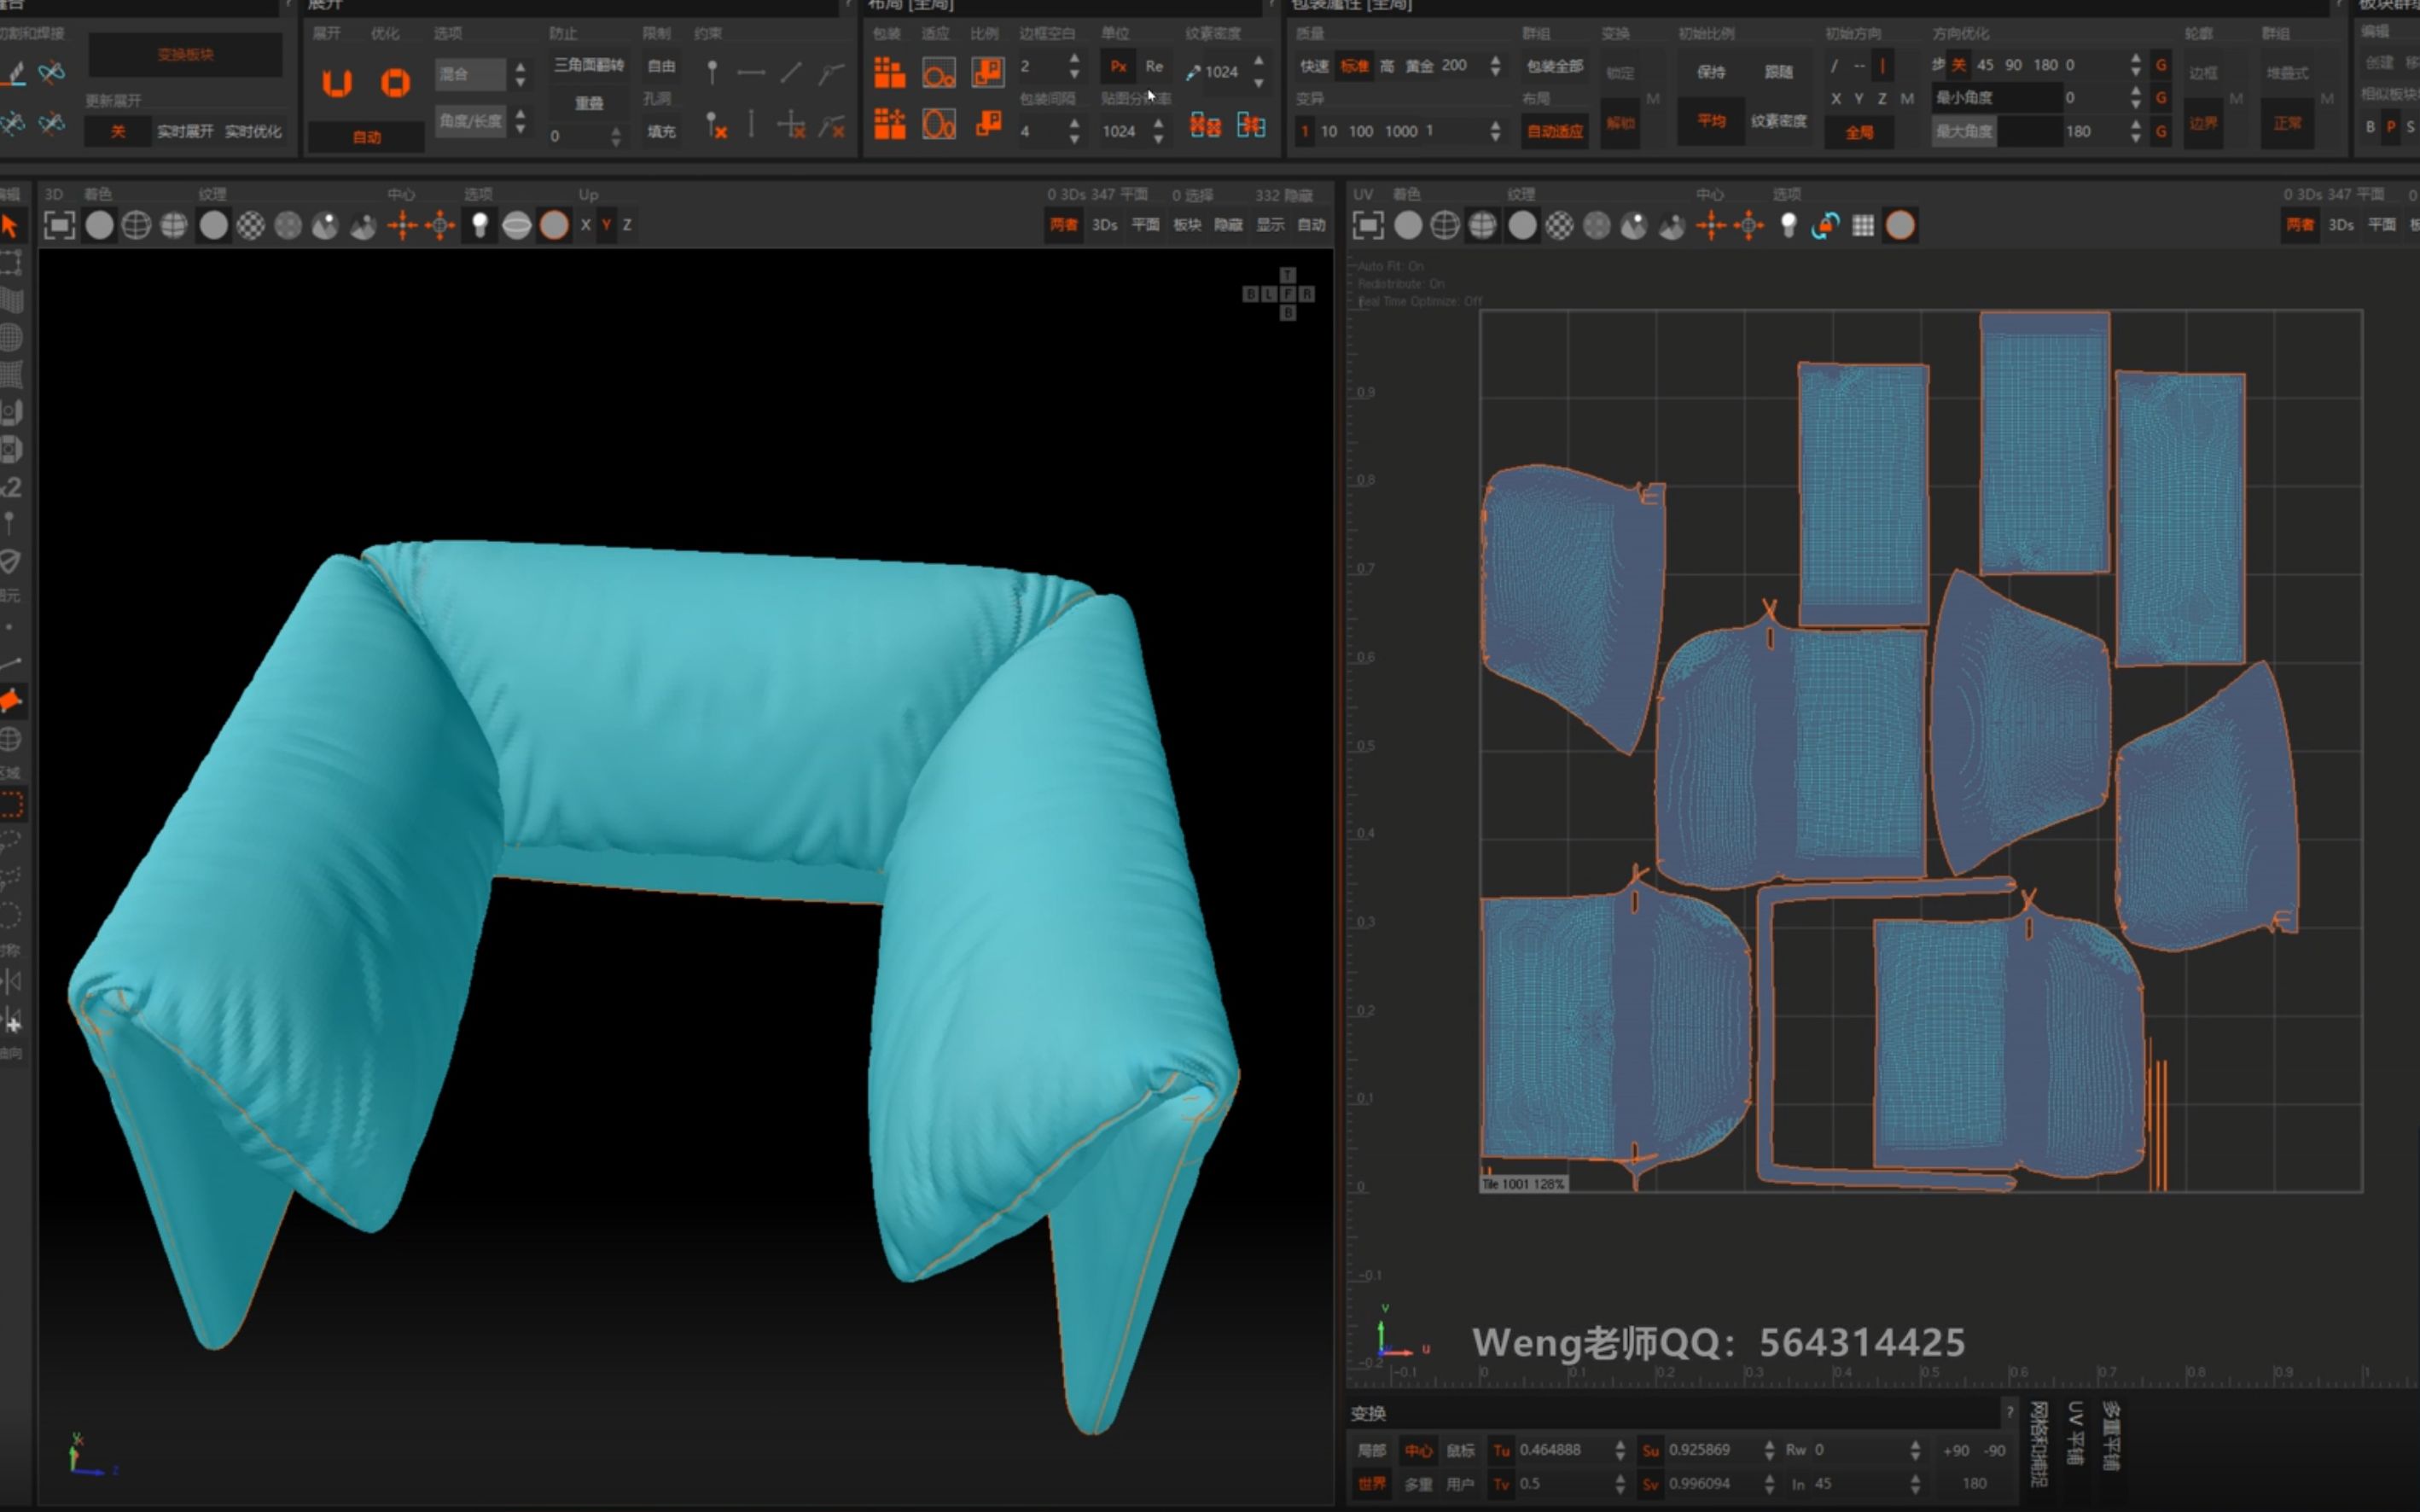Click the Optimize square icon
The height and width of the screenshot is (1512, 2420).
click(396, 82)
